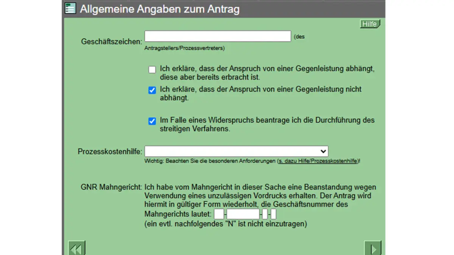Image resolution: width=454 pixels, height=255 pixels.
Task: Click the wide second Geschäftsnummer field
Action: pyautogui.click(x=243, y=215)
